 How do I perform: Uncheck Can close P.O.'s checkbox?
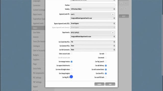pyautogui.click(x=106, y=73)
